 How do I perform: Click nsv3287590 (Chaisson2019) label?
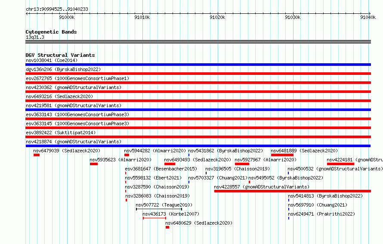click(157, 187)
